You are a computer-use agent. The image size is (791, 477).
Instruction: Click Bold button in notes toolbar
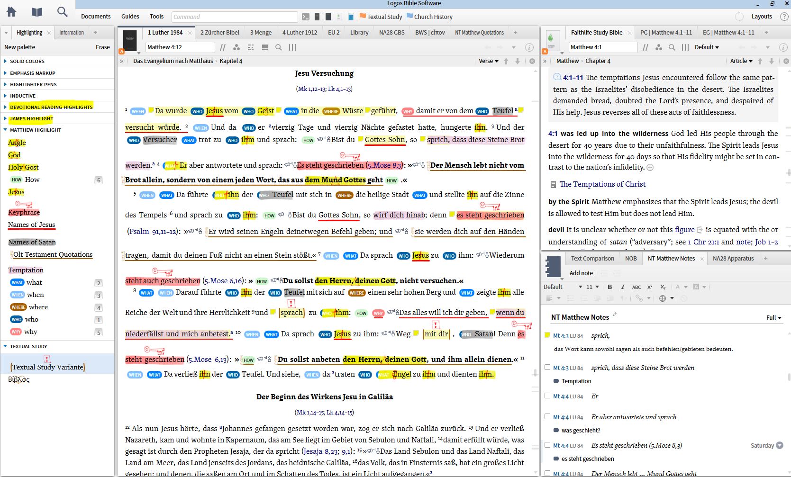pyautogui.click(x=609, y=287)
